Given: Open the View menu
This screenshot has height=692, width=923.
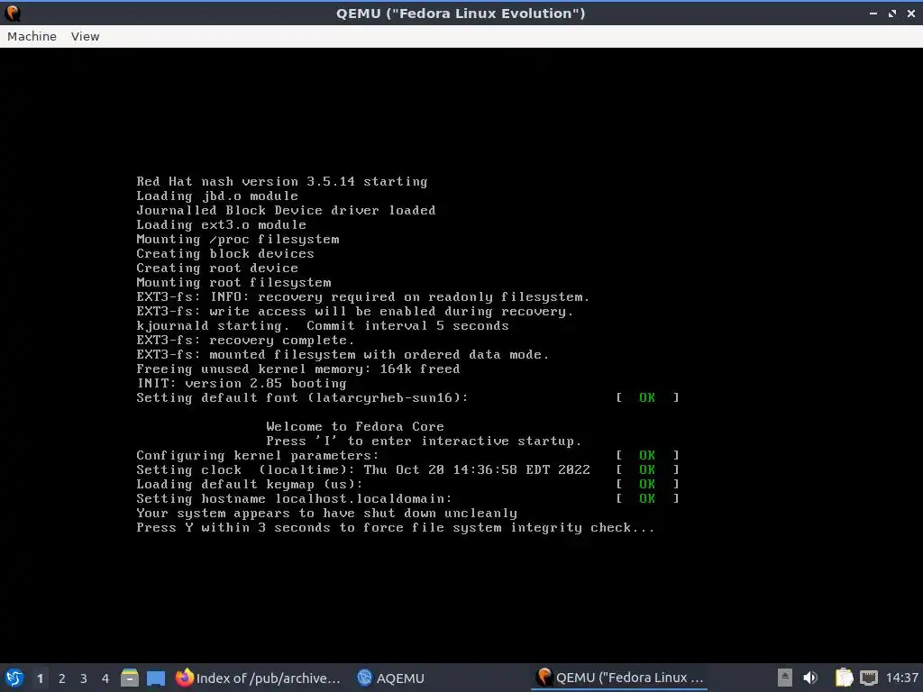Looking at the screenshot, I should tap(86, 36).
